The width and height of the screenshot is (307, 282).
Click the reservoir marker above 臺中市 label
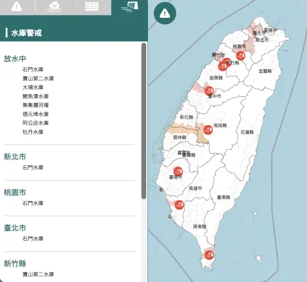(x=209, y=90)
